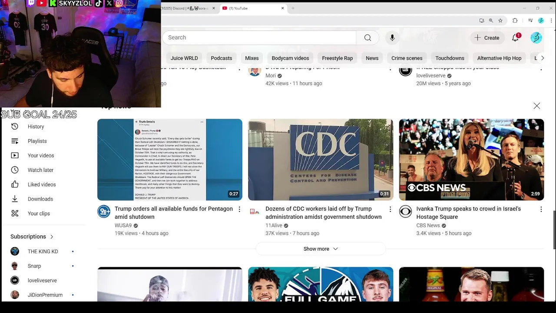
Task: Open the YouTube account avatar menu
Action: click(536, 38)
